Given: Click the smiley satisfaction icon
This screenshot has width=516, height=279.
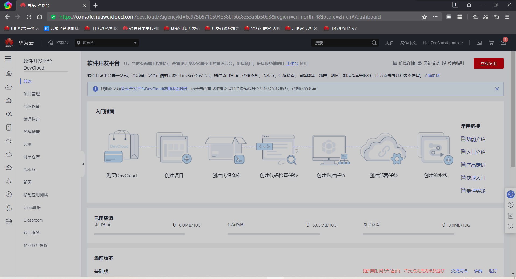Looking at the screenshot, I should point(510,226).
